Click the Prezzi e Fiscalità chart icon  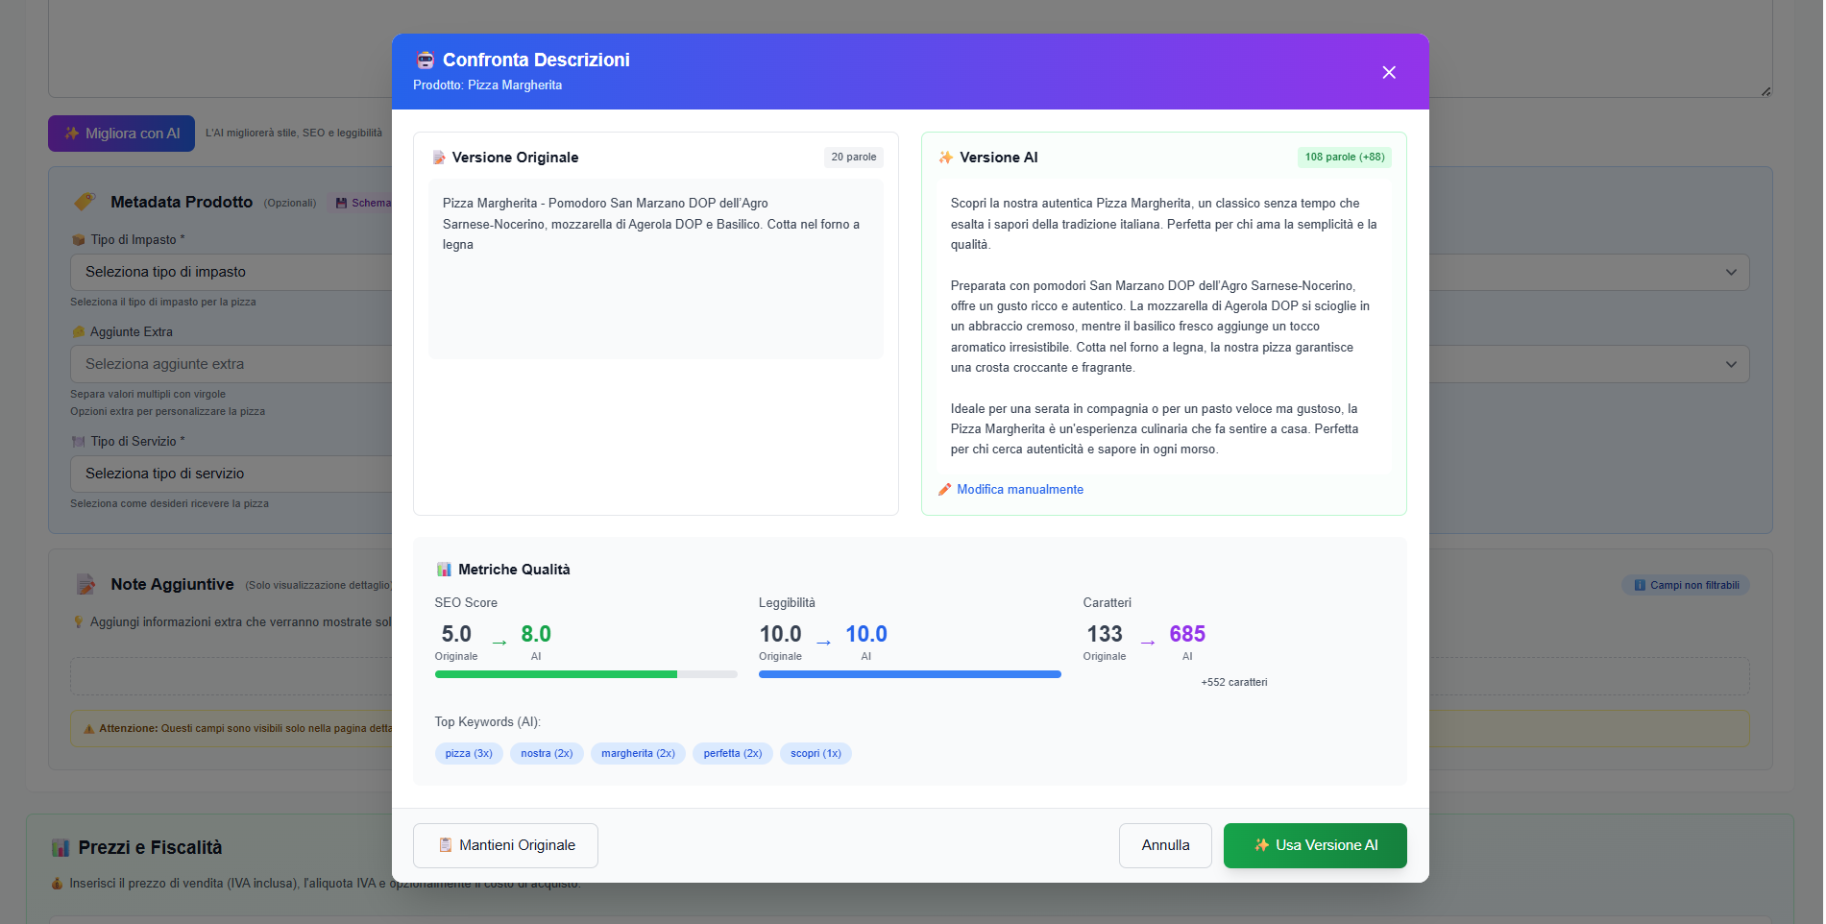[x=61, y=847]
